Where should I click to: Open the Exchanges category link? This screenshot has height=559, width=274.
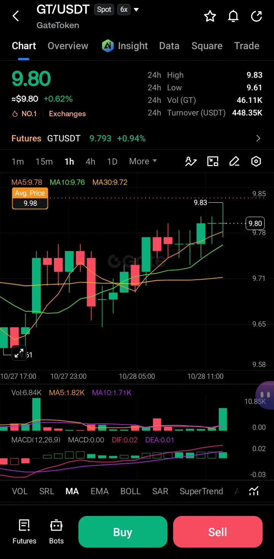[67, 114]
